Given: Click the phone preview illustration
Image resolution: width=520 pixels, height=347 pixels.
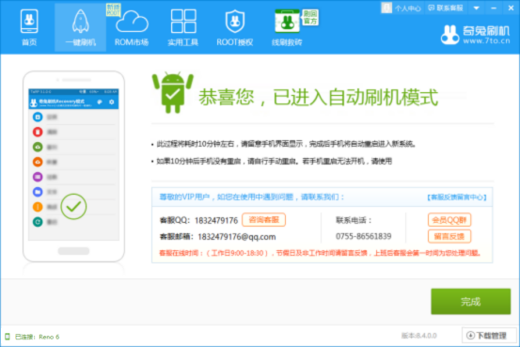Looking at the screenshot, I should [73, 166].
